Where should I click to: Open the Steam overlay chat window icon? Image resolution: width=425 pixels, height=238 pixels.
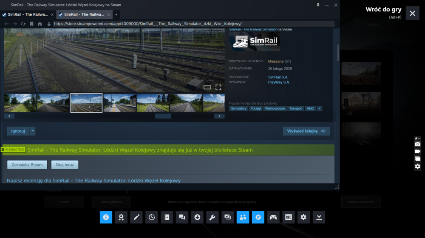coord(182,217)
